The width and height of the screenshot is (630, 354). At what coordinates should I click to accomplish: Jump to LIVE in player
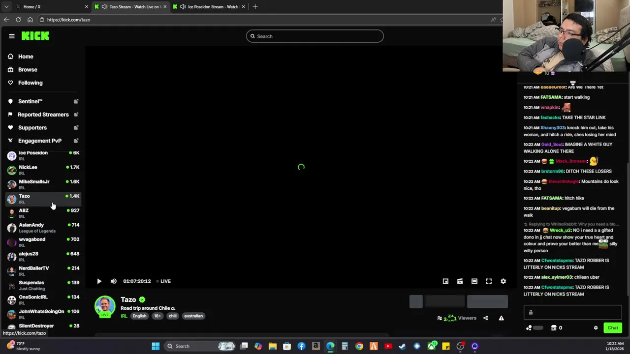(163, 281)
